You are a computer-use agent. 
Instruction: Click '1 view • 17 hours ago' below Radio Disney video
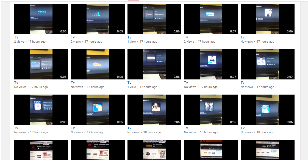(x=142, y=87)
